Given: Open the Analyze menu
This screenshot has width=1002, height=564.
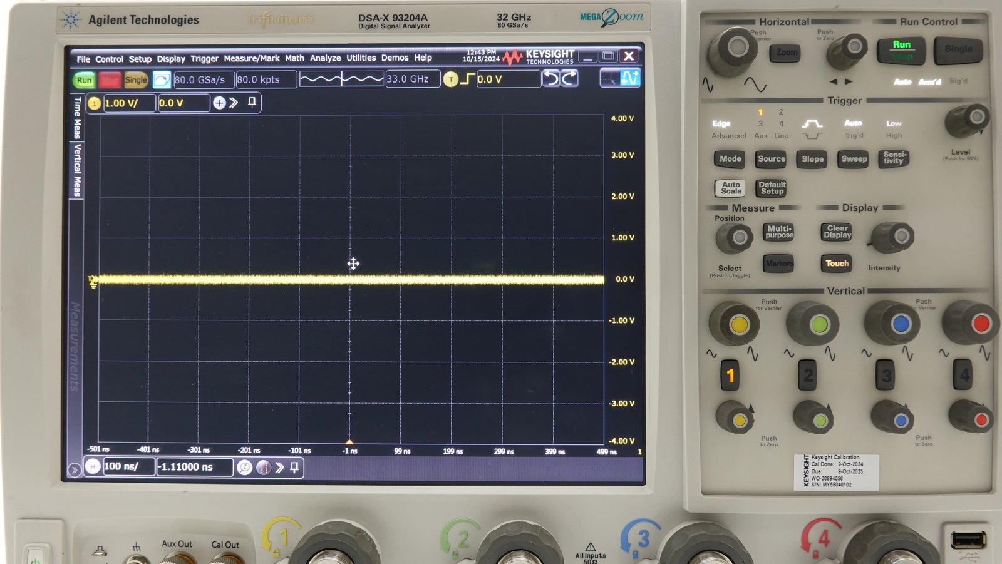Looking at the screenshot, I should tap(326, 58).
